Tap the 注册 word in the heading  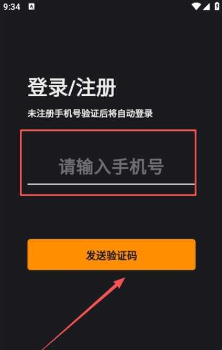tap(96, 87)
